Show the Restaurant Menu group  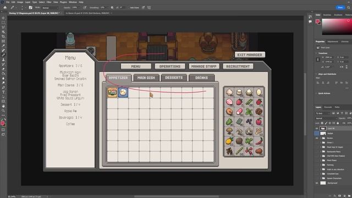(x=317, y=152)
